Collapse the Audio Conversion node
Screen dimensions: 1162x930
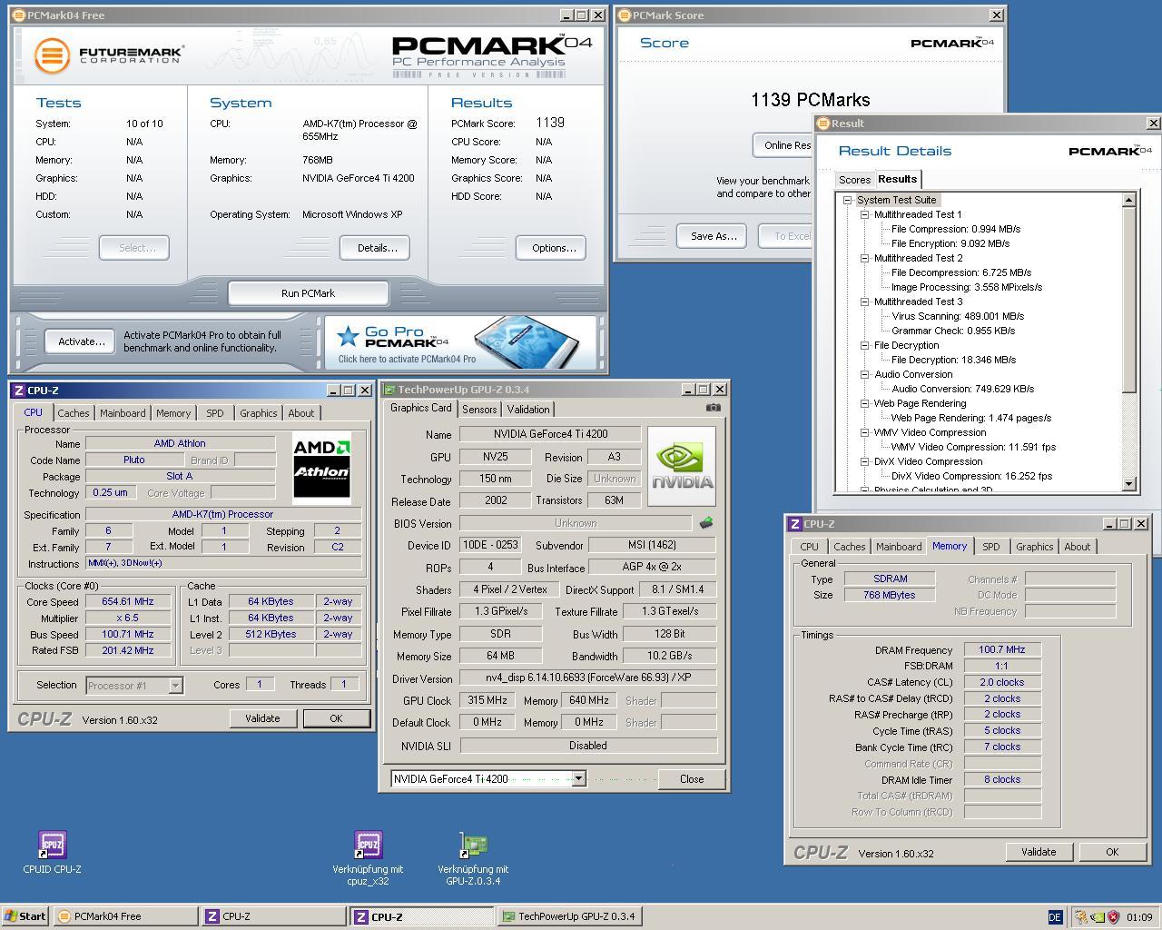[865, 374]
